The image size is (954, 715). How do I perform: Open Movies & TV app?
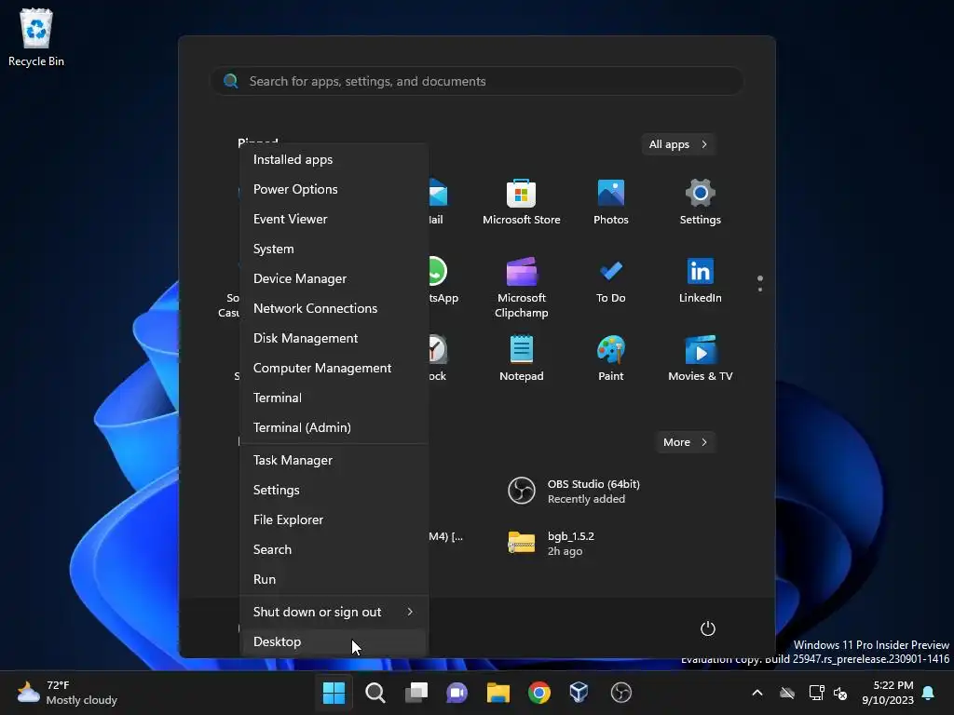pyautogui.click(x=701, y=358)
